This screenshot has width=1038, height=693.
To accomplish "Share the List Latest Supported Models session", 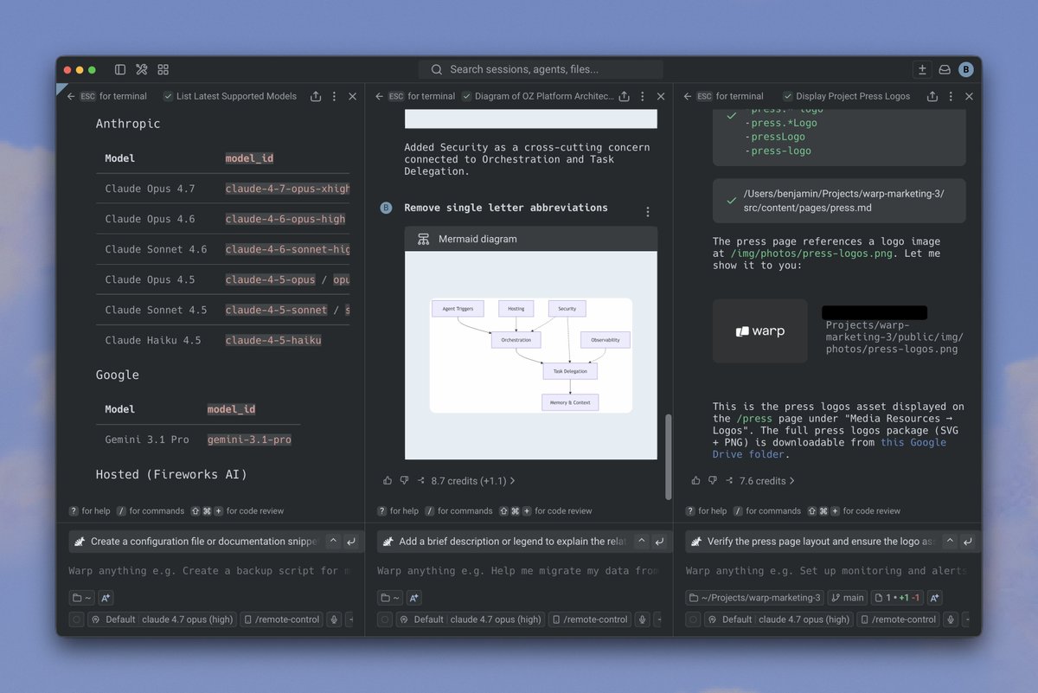I will click(x=316, y=96).
